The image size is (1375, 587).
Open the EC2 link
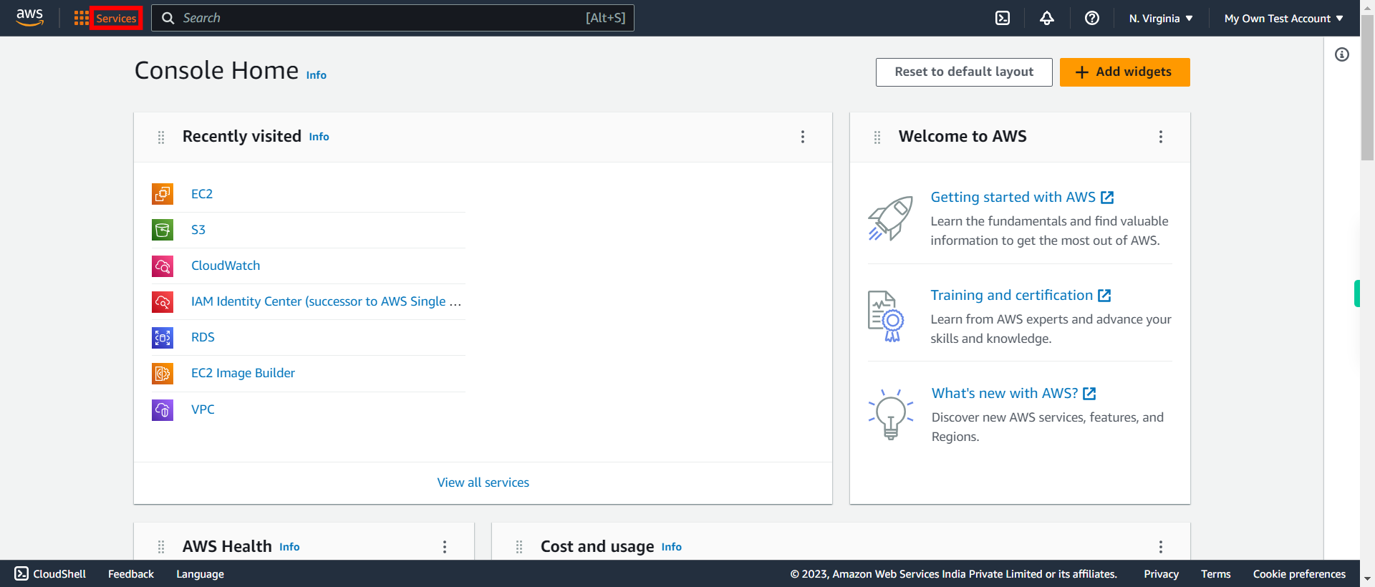[x=202, y=194]
